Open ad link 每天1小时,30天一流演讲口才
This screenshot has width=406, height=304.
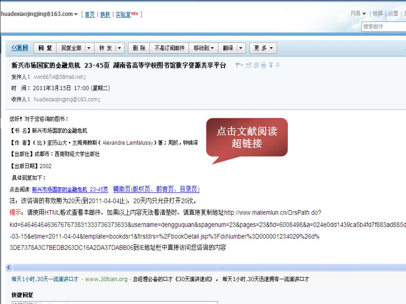45,279
